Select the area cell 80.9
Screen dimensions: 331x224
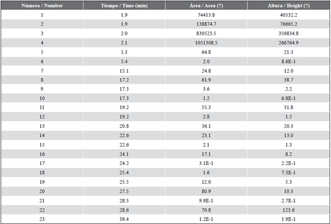(206, 191)
